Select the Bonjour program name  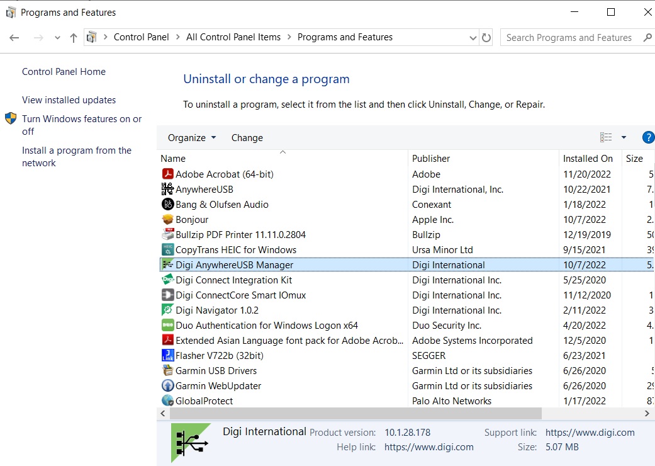click(x=192, y=219)
